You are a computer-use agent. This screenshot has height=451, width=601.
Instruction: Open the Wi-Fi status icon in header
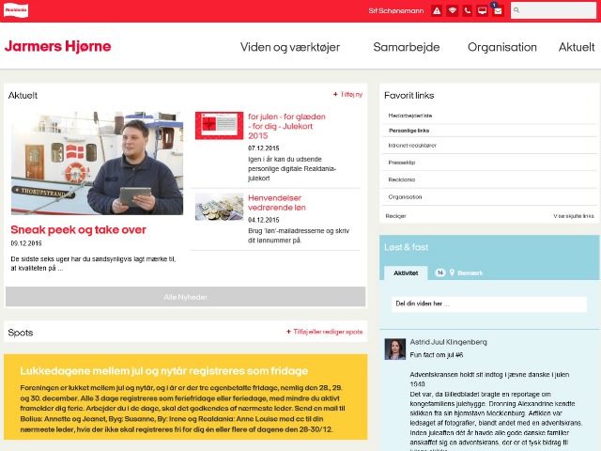click(x=452, y=11)
